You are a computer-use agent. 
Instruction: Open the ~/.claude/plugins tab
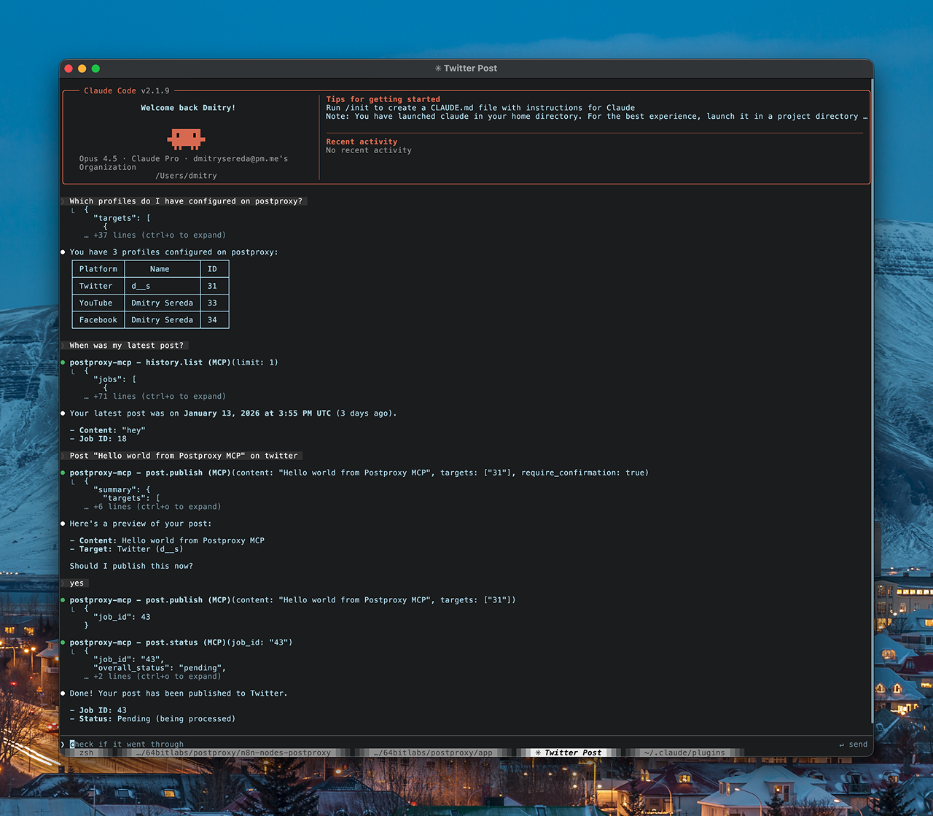(686, 752)
